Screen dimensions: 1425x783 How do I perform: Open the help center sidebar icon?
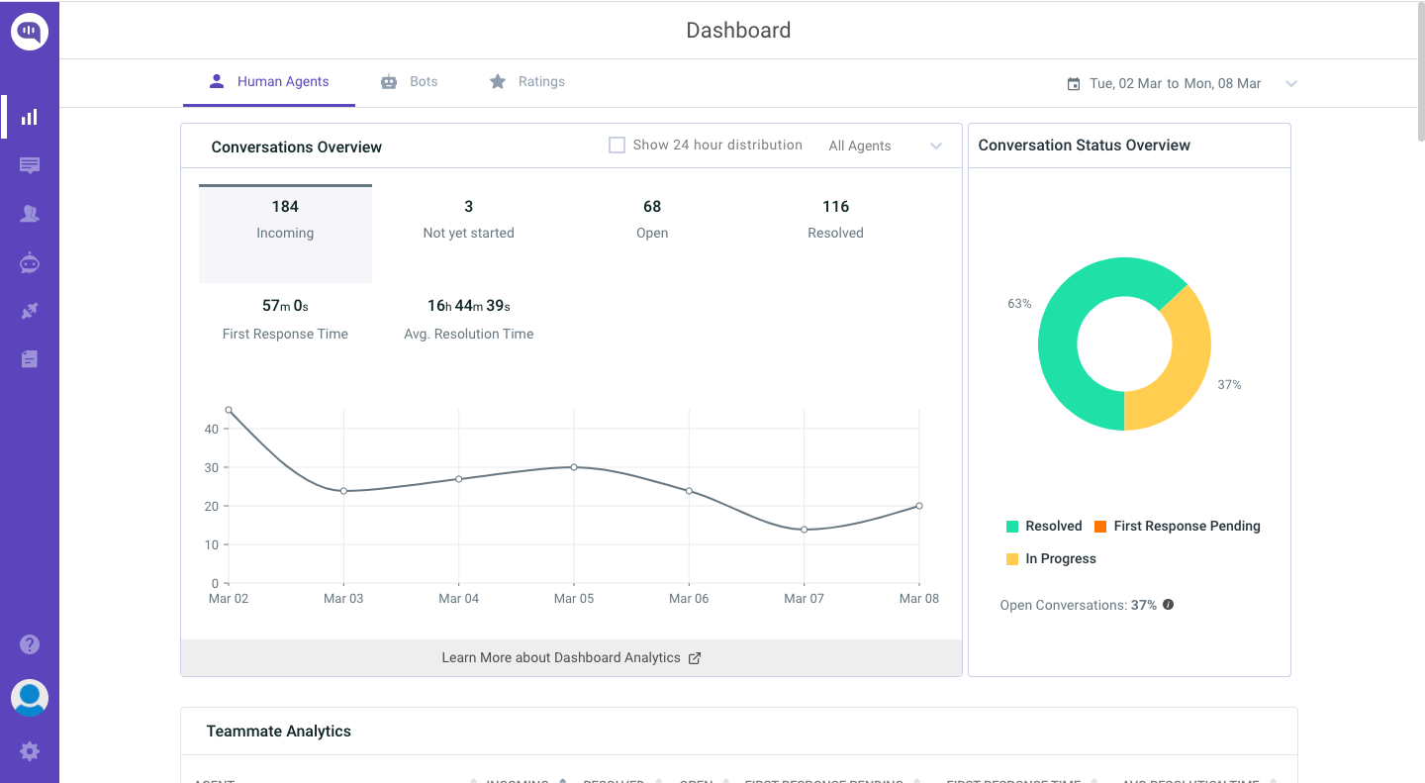[30, 359]
